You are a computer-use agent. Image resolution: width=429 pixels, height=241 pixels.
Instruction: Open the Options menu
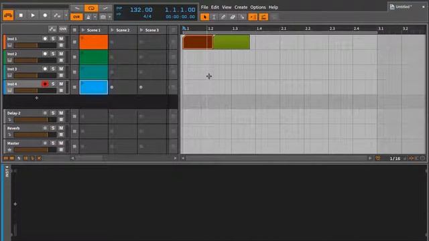click(x=257, y=7)
